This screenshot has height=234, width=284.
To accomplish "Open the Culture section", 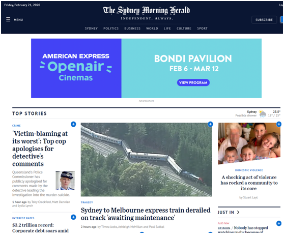I will click(184, 28).
